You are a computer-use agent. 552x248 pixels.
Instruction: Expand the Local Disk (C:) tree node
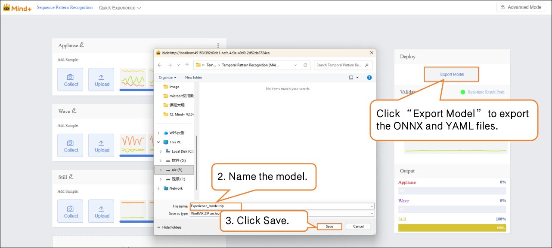pos(161,151)
